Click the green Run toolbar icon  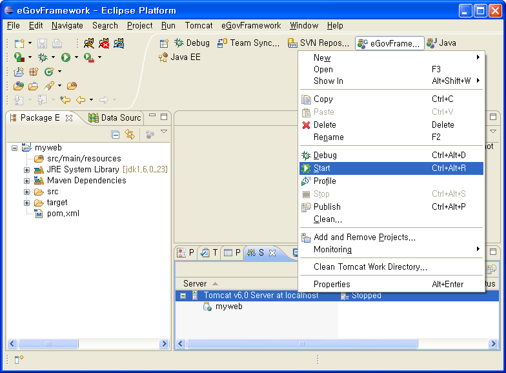66,57
